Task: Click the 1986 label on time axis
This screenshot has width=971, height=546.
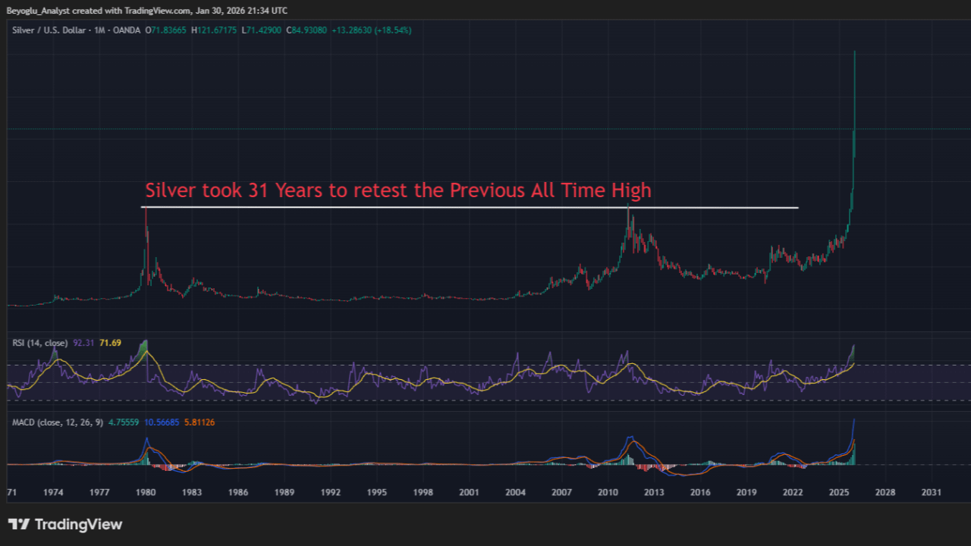Action: 238,492
